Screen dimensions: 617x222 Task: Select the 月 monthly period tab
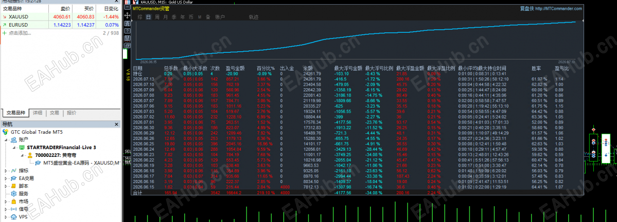pyautogui.click(x=165, y=17)
